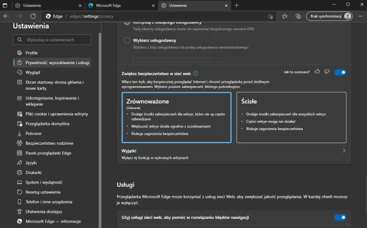Open the Settings and more ellipsis menu
Viewport: 367px width, 228px height.
click(360, 16)
